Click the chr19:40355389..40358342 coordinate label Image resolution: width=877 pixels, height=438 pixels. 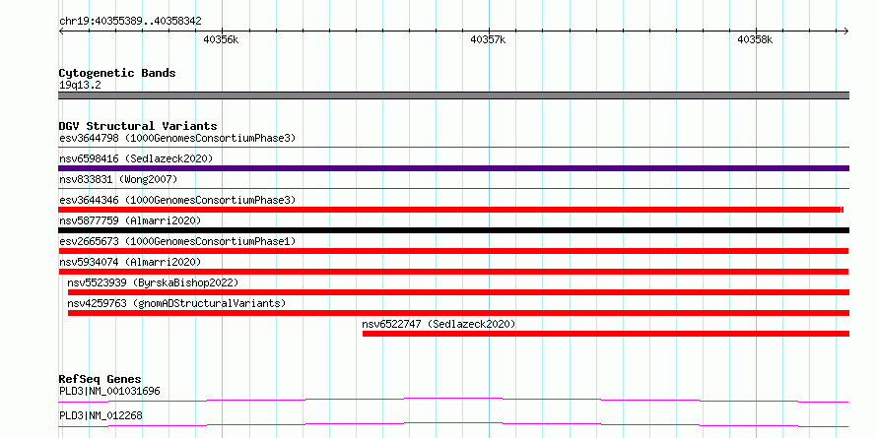point(130,22)
